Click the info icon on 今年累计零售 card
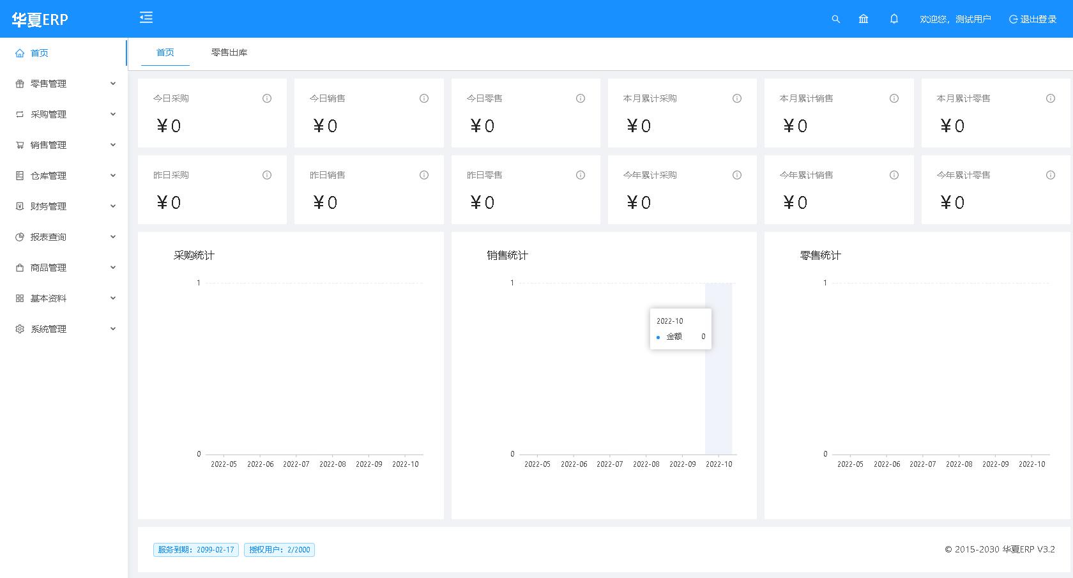This screenshot has width=1073, height=578. [1051, 175]
